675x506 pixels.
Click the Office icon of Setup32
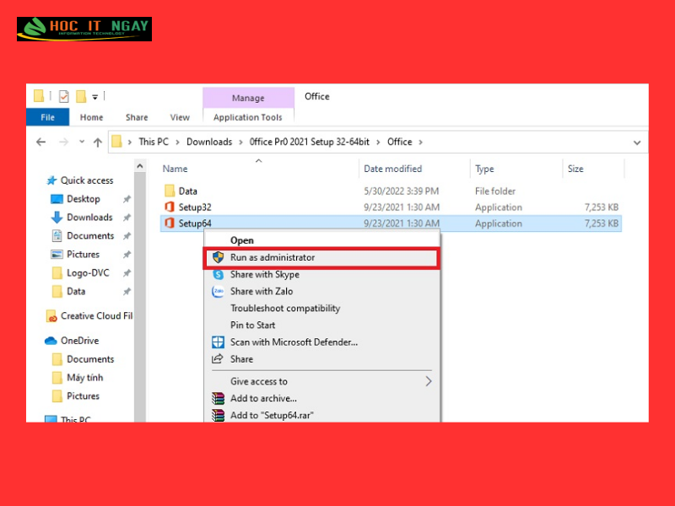[x=170, y=207]
